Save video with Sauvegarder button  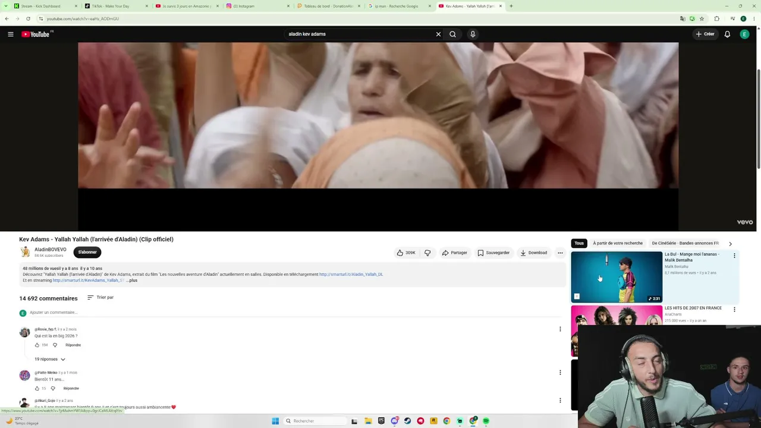click(493, 253)
